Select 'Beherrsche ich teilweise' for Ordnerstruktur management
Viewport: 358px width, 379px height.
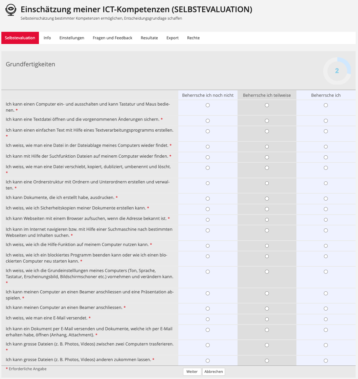click(267, 183)
